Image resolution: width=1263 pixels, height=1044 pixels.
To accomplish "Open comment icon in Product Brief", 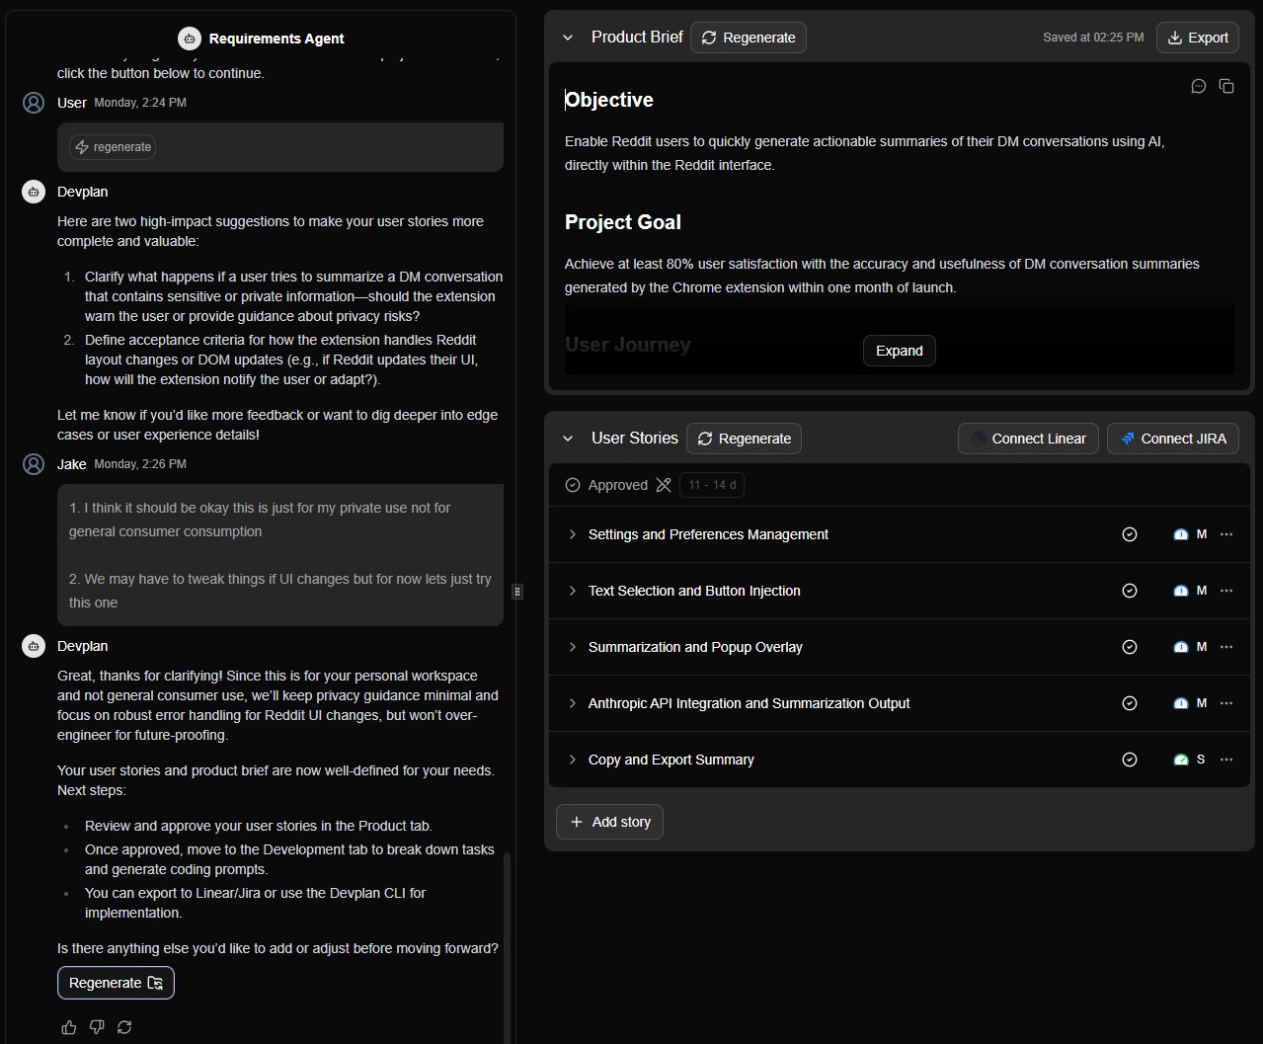I will [x=1199, y=87].
